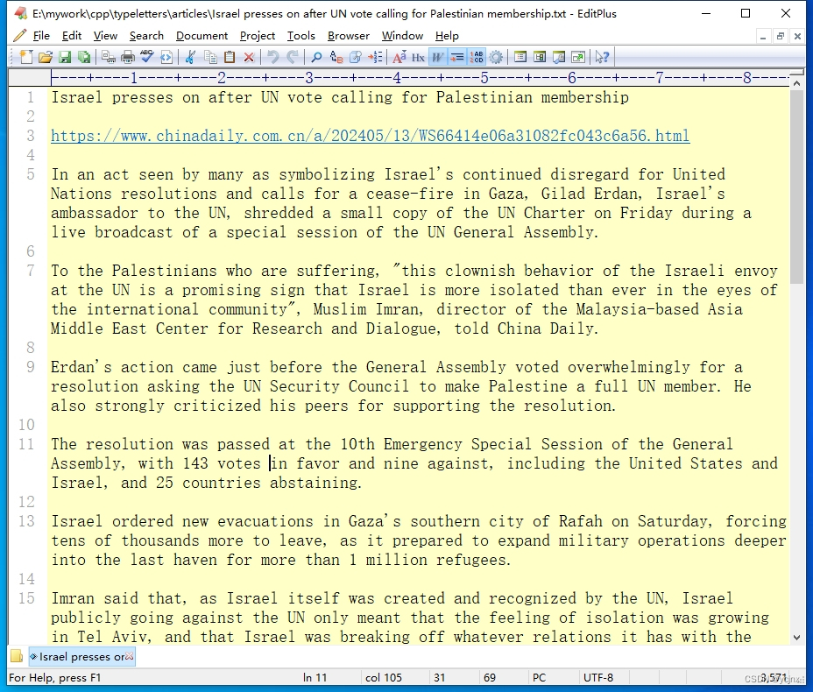The height and width of the screenshot is (692, 813).
Task: Click the Open file folder icon
Action: [x=46, y=57]
